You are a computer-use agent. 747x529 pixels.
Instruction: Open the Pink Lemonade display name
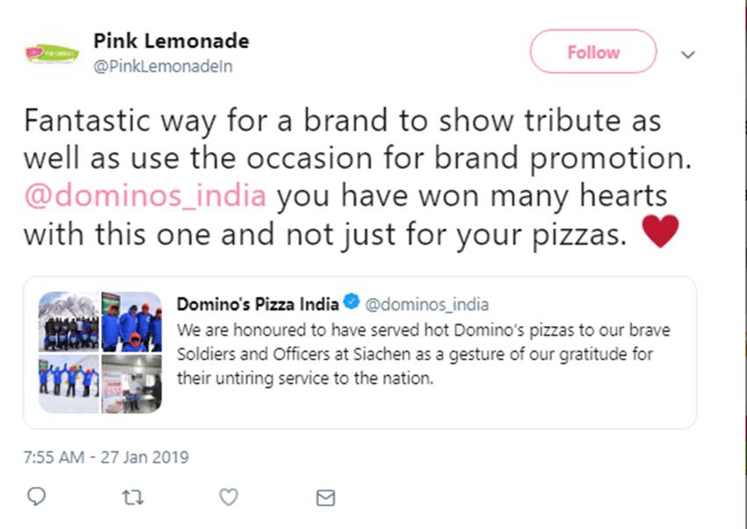[x=171, y=41]
